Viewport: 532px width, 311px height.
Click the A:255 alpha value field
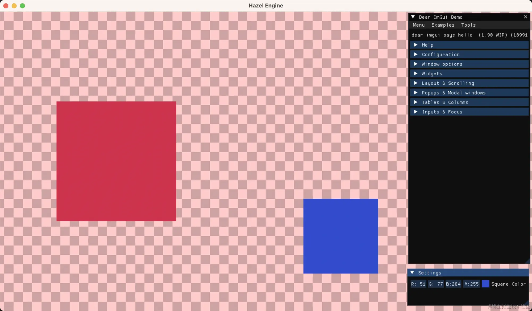[x=471, y=284]
